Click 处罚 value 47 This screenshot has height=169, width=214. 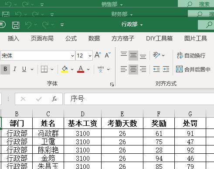coord(190,142)
